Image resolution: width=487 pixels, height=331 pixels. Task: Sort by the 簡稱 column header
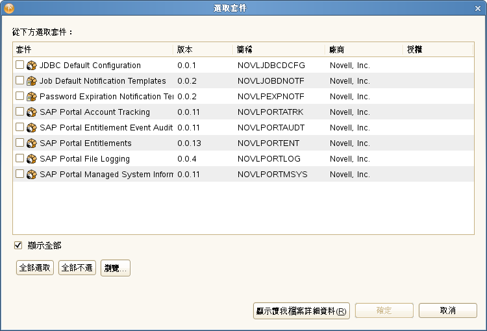(279, 49)
